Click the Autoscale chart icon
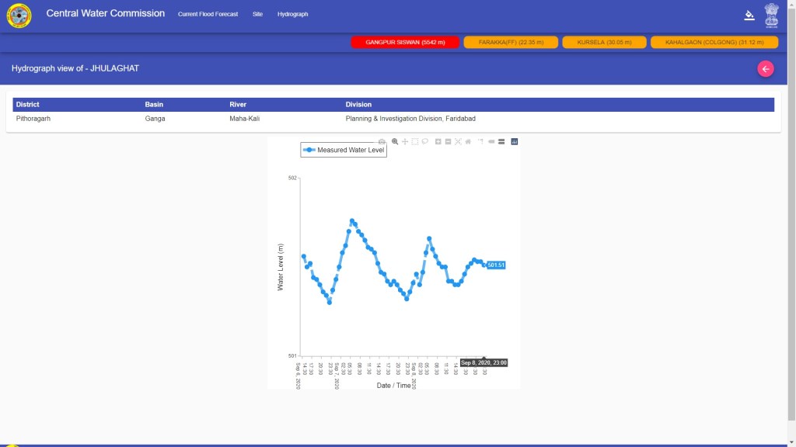The height and width of the screenshot is (447, 796). coord(458,141)
